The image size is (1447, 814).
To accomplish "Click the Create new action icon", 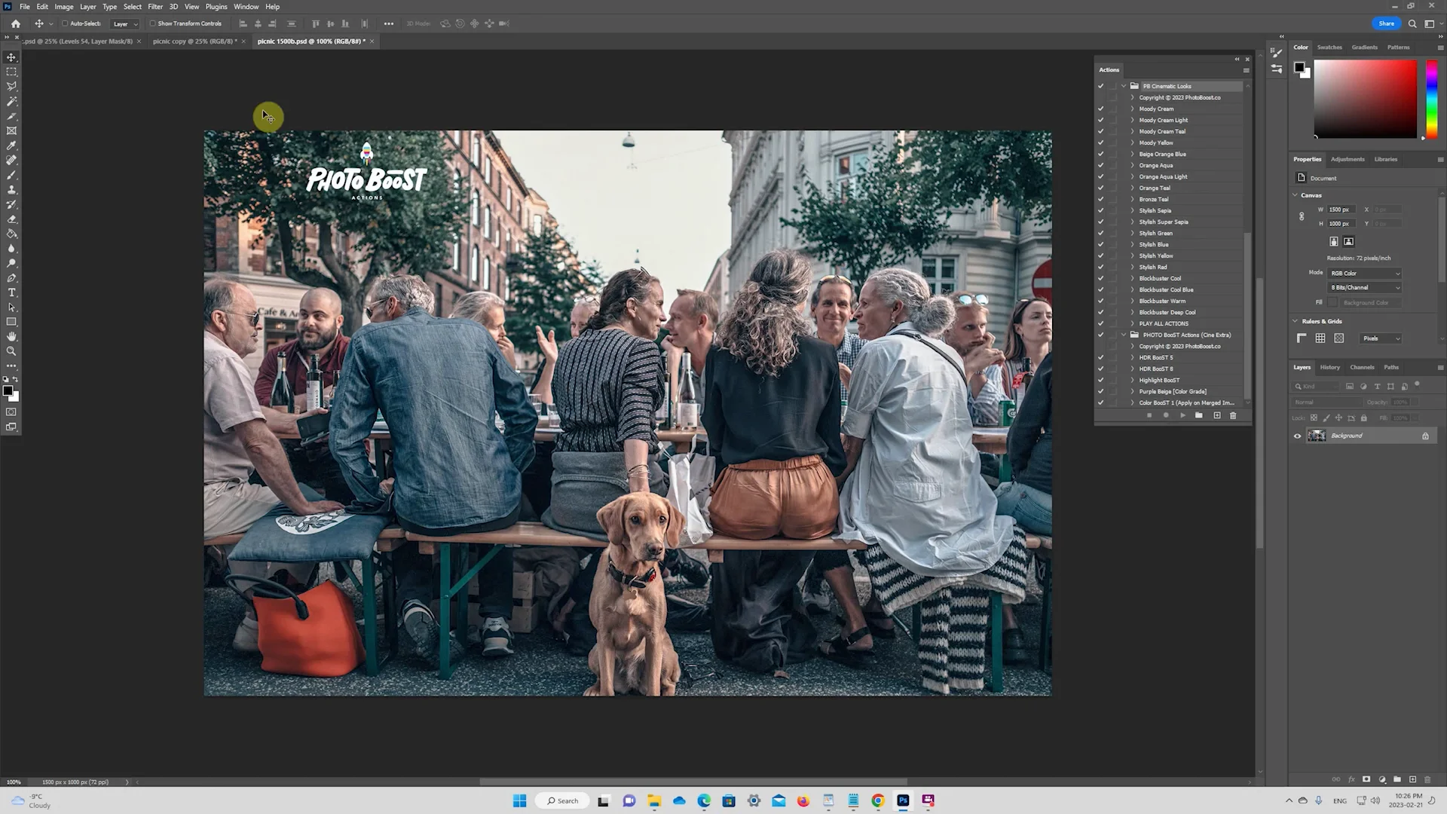I will coord(1216,415).
